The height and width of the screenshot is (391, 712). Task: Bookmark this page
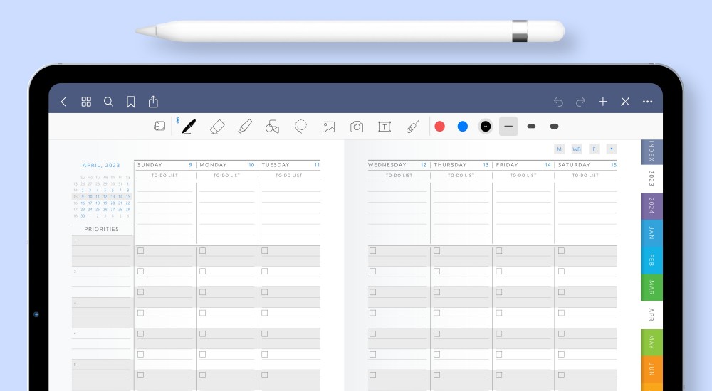tap(131, 102)
